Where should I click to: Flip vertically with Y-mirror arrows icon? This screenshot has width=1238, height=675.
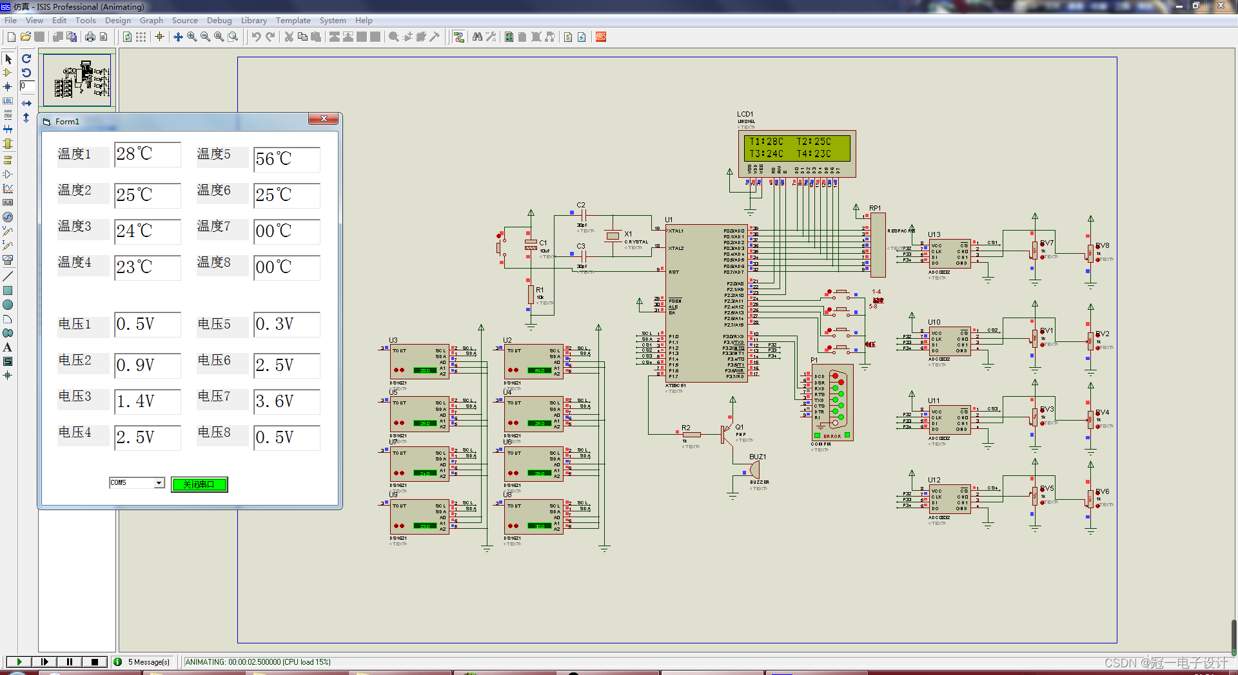[x=26, y=118]
